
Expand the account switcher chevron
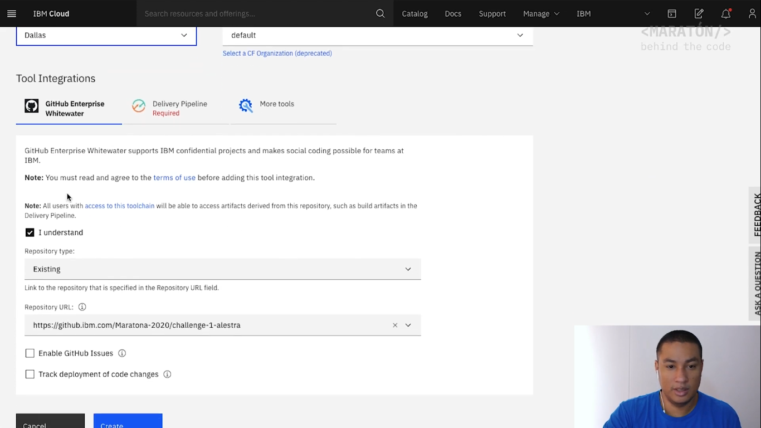(x=647, y=13)
